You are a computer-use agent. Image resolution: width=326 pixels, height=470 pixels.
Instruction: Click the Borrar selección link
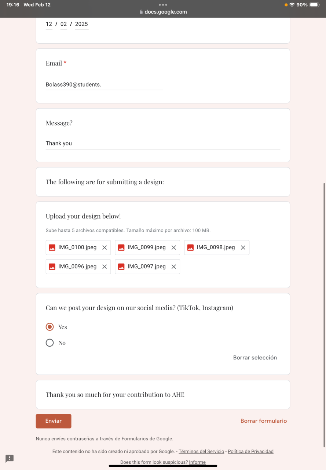tap(255, 358)
